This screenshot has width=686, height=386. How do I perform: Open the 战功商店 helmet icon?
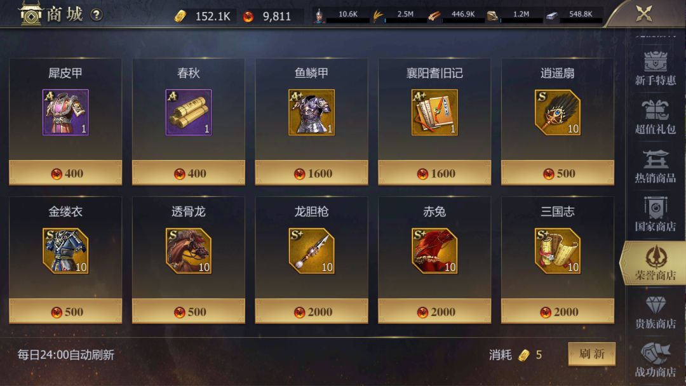(x=655, y=360)
